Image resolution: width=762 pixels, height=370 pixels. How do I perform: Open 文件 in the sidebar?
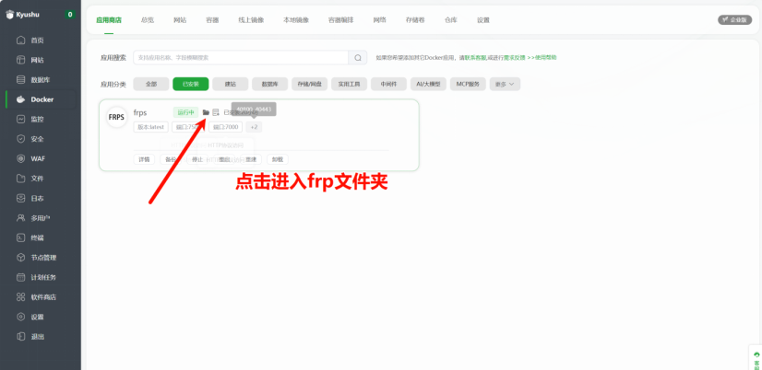(38, 179)
